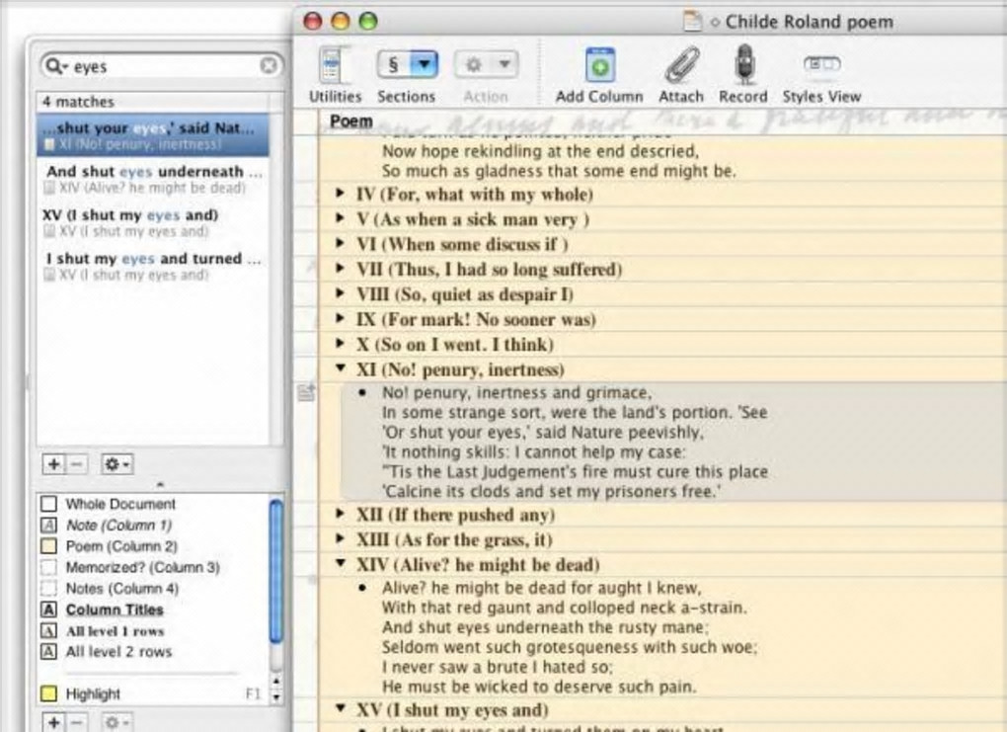
Task: Click line "Or shut your eyes,' said Nature peevishly"
Action: click(x=543, y=433)
